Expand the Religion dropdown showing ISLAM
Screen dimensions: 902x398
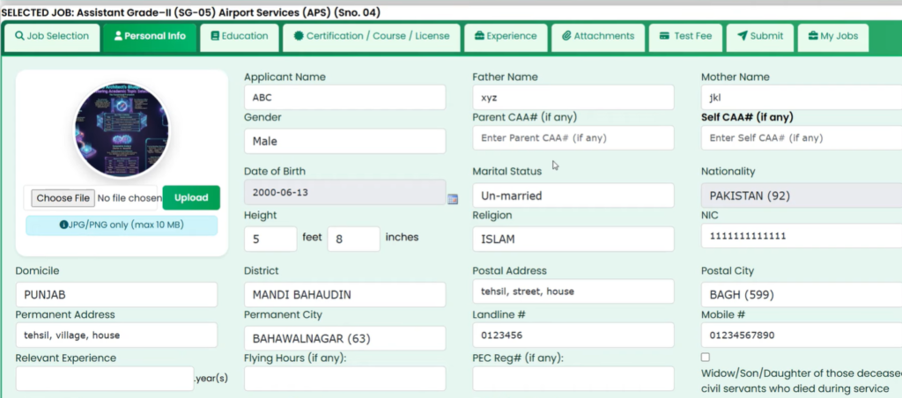click(x=573, y=239)
